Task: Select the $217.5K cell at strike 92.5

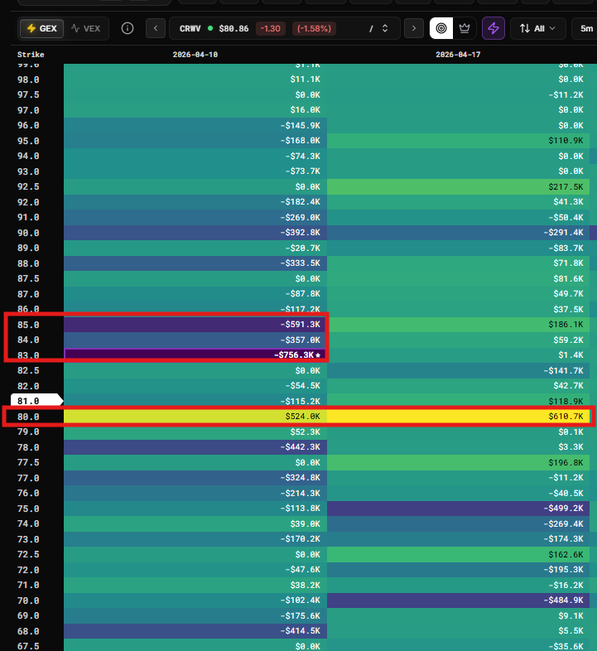Action: pyautogui.click(x=459, y=187)
